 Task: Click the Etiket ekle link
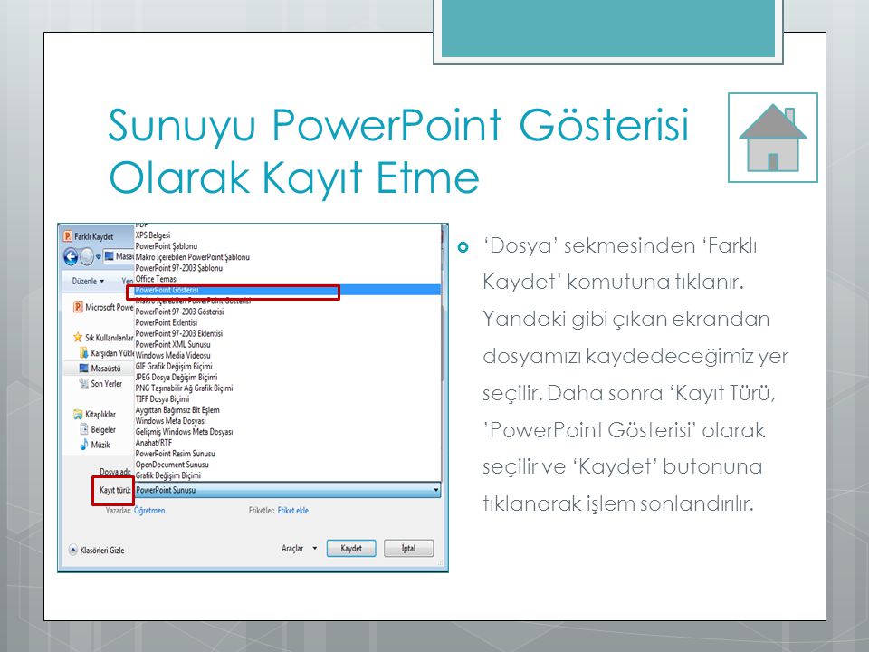coord(293,511)
